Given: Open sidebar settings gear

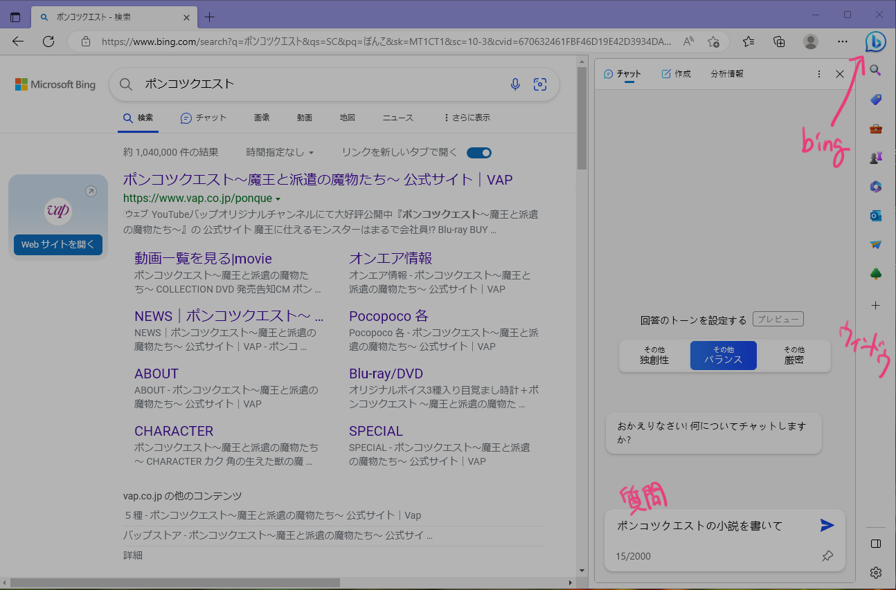Looking at the screenshot, I should (x=875, y=573).
